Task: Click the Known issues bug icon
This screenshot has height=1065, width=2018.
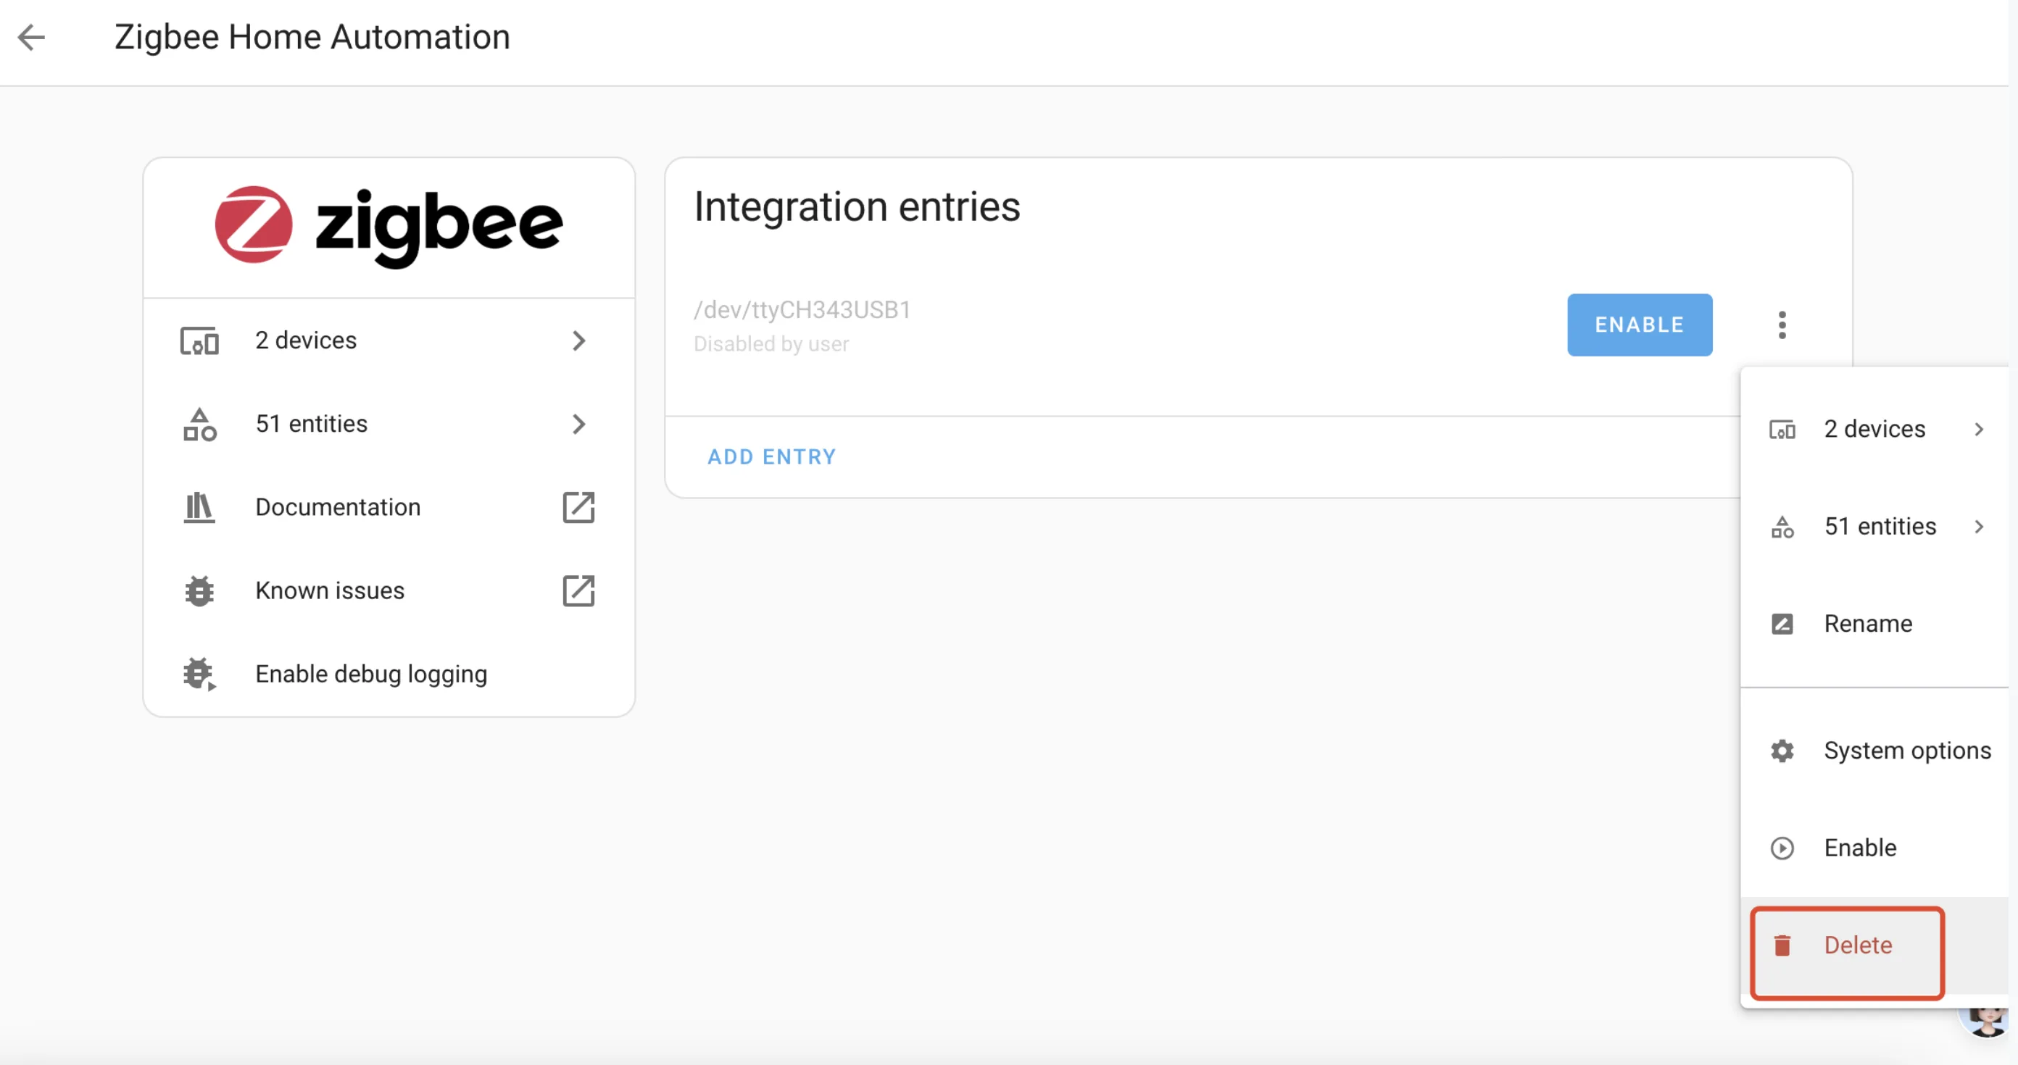Action: point(199,591)
